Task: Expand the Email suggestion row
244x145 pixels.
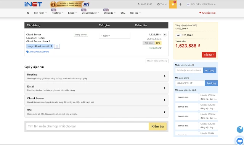Action: [96, 88]
